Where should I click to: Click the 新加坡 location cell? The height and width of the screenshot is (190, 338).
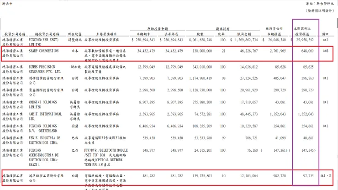tap(76, 67)
